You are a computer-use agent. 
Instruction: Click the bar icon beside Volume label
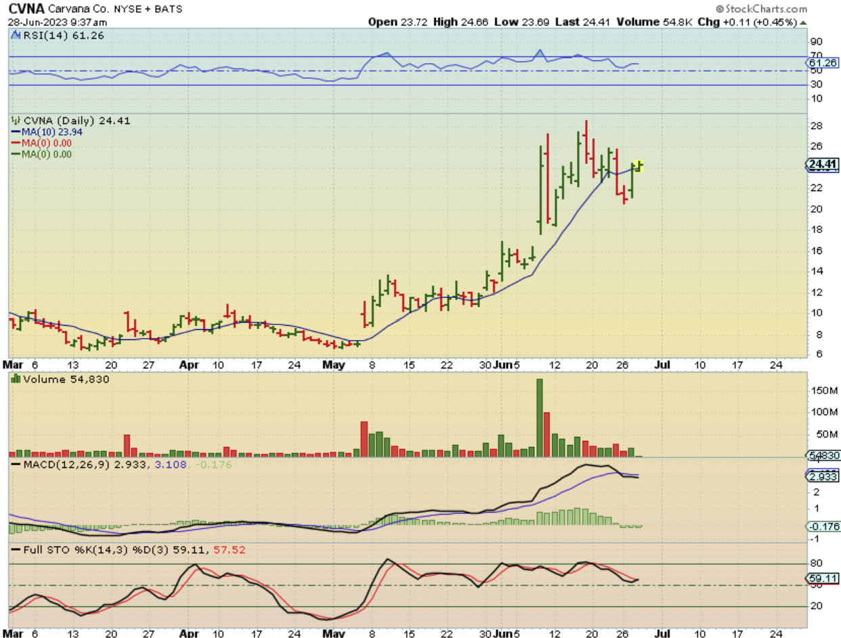16,379
